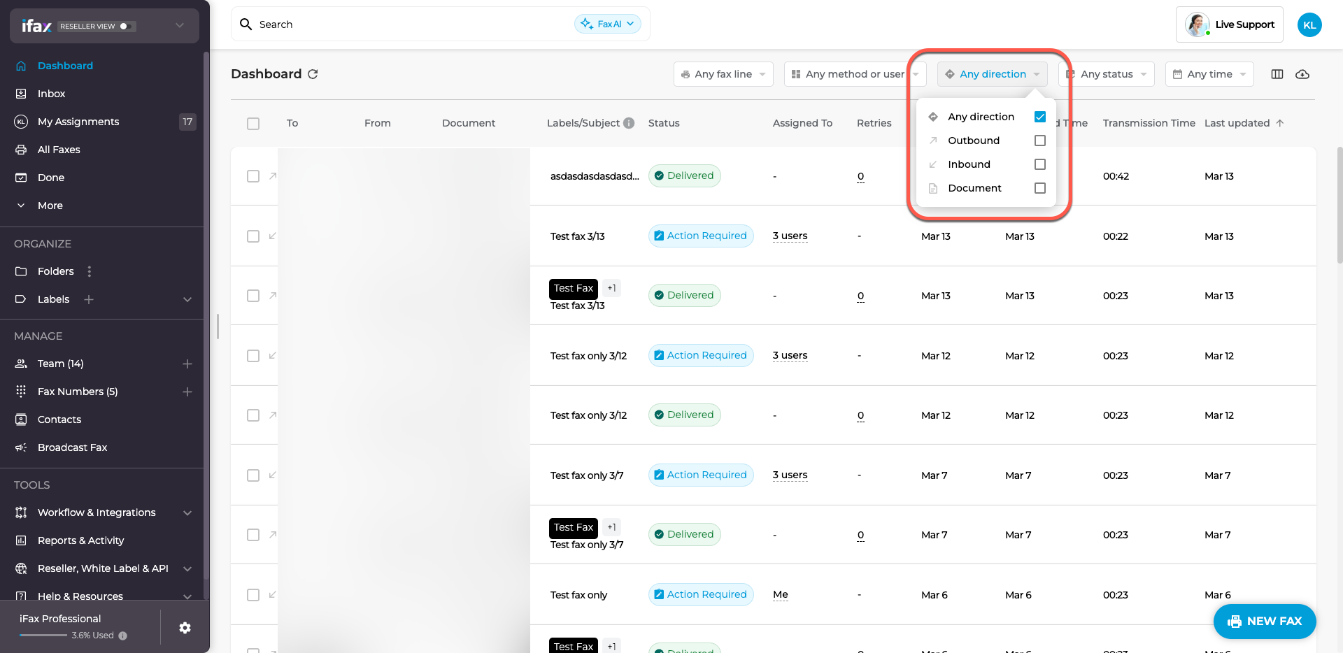
Task: Go to Inbox in sidebar
Action: 51,94
